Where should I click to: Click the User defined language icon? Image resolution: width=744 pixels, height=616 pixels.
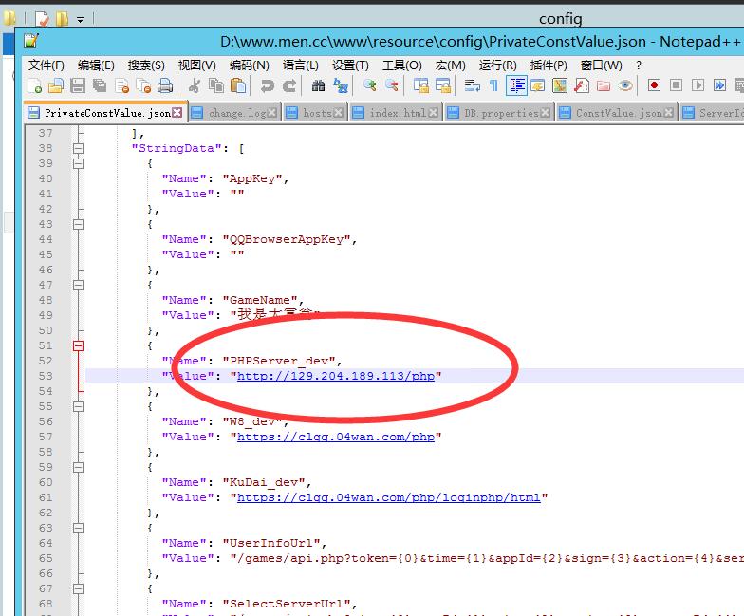[x=538, y=85]
